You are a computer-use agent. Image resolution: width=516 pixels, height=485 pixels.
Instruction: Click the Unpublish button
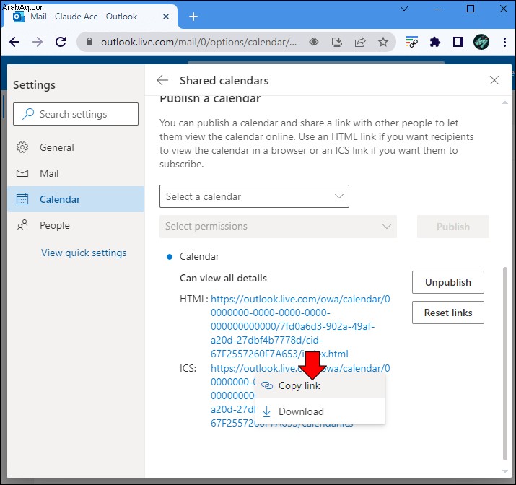(x=448, y=282)
